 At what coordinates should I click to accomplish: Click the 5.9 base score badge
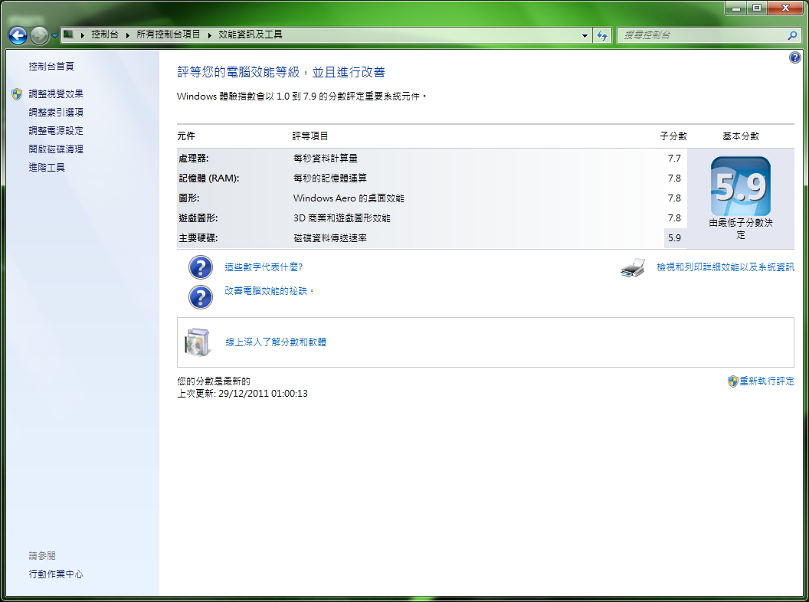740,186
